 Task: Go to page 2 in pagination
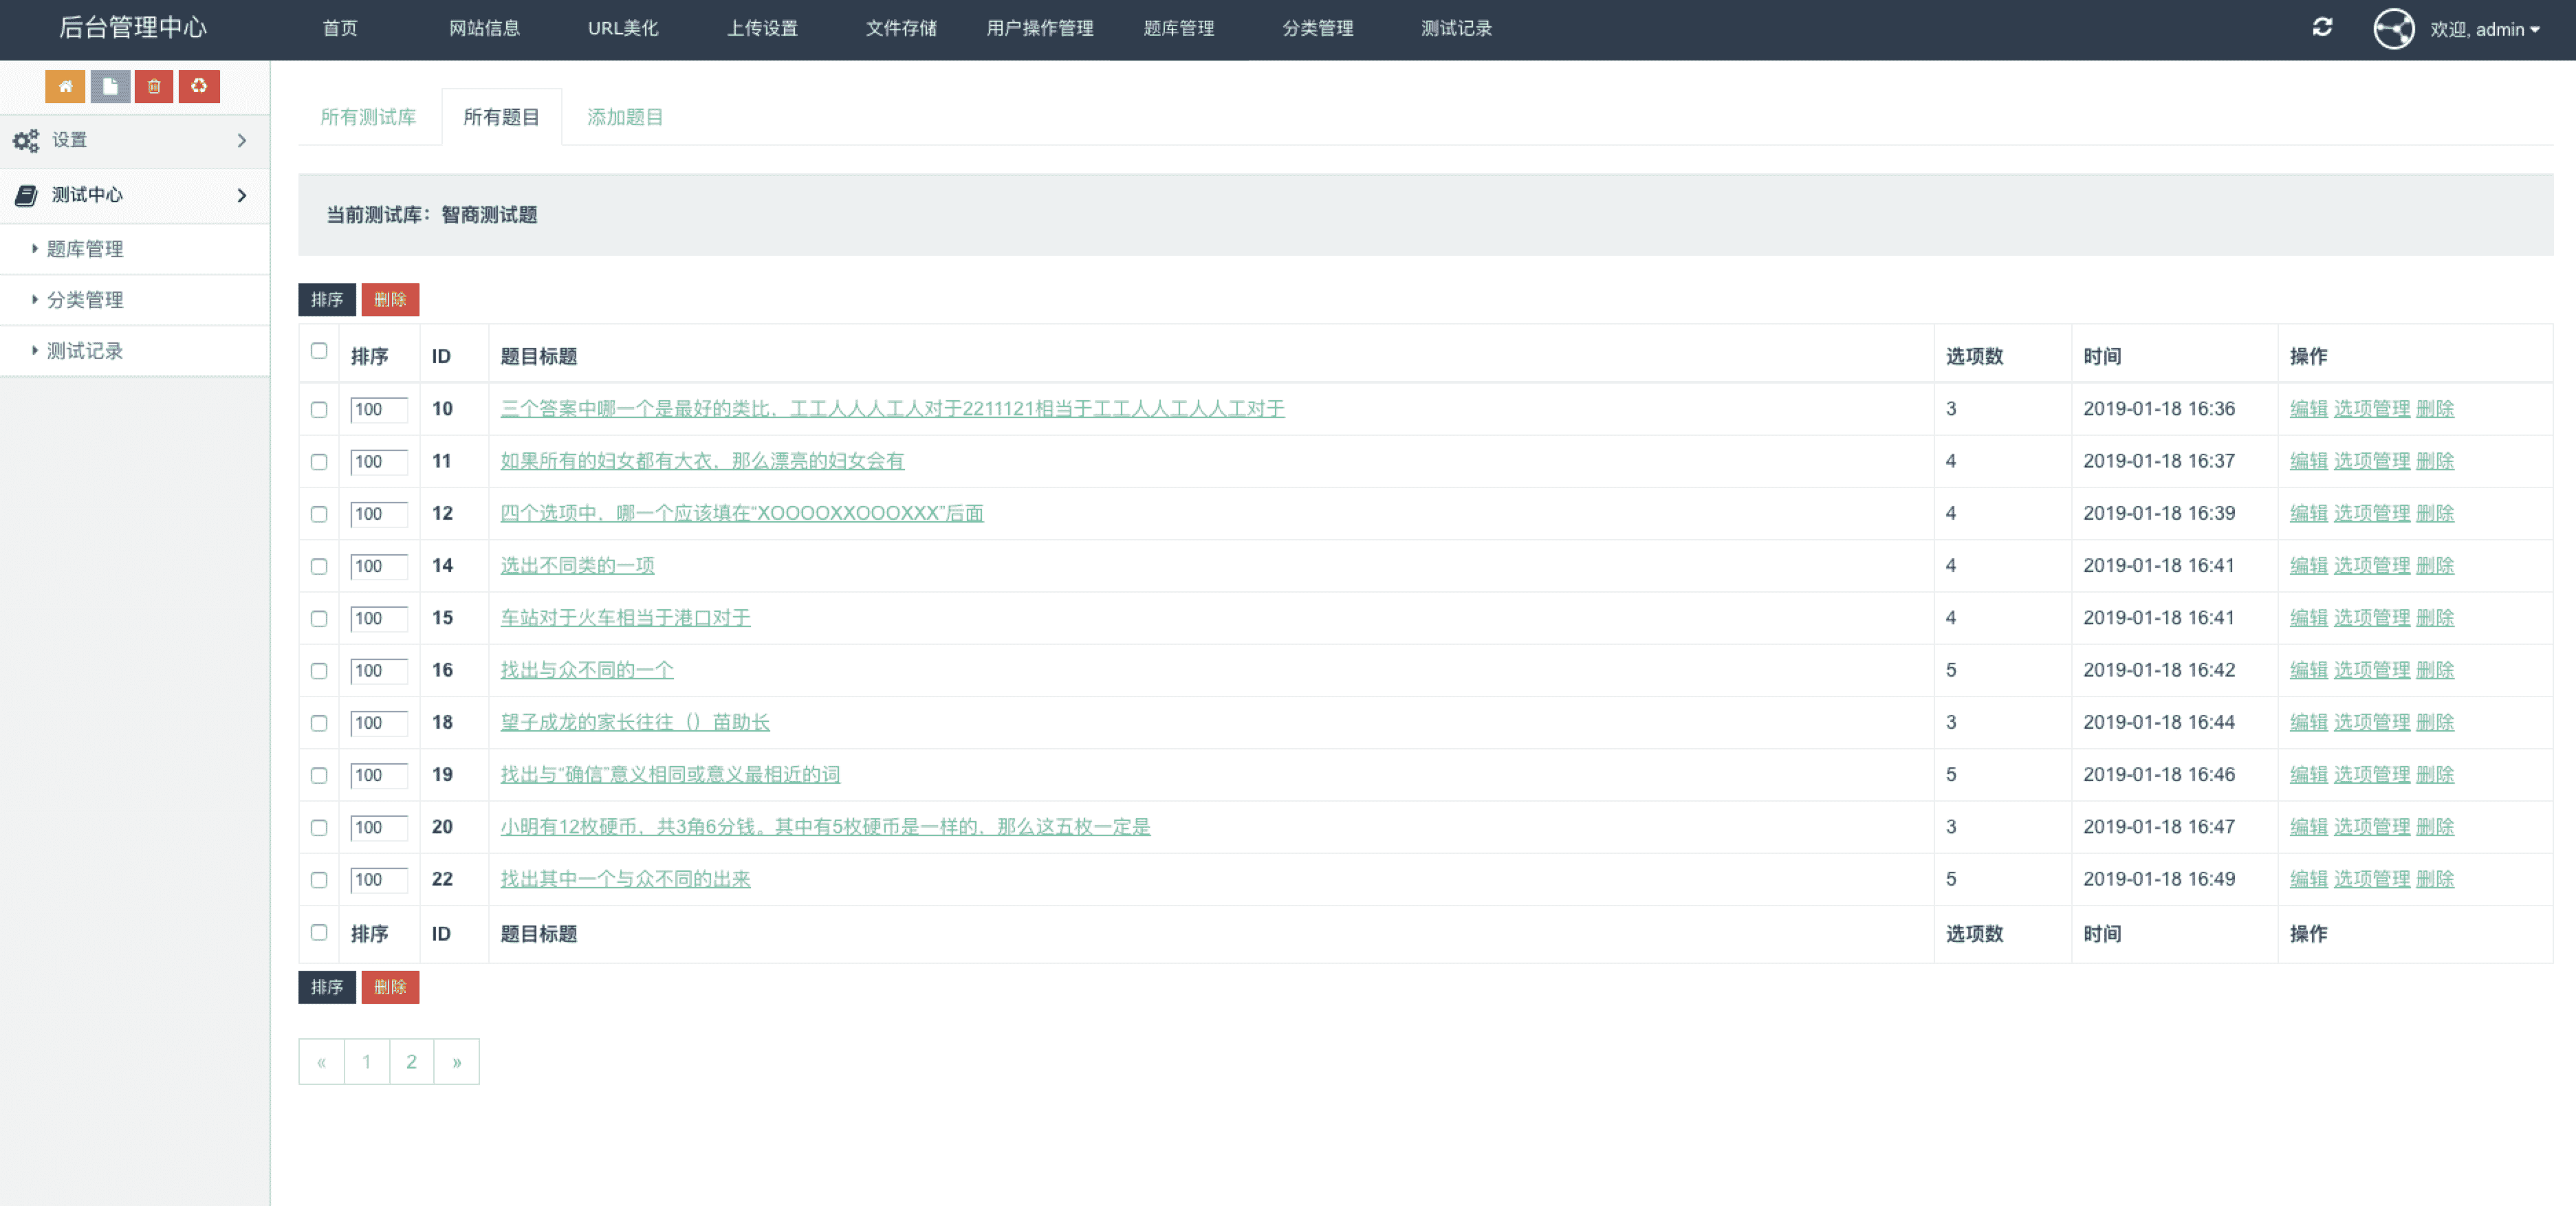(x=411, y=1062)
